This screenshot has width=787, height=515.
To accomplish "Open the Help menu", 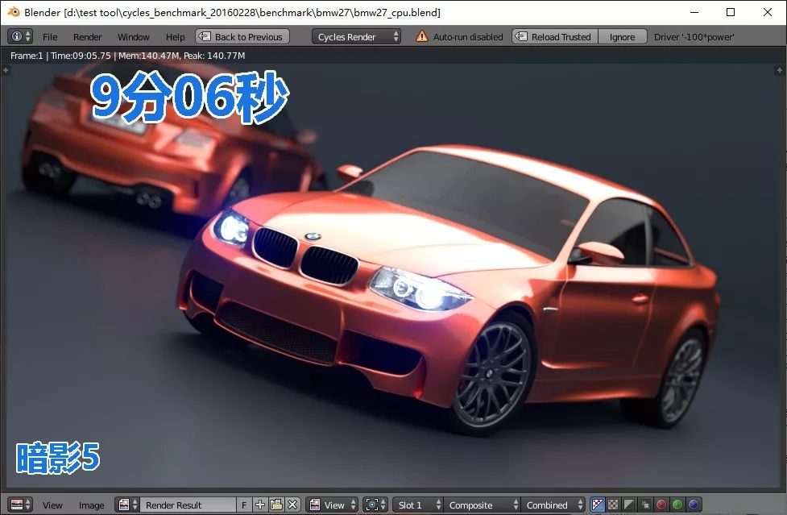I will 175,37.
